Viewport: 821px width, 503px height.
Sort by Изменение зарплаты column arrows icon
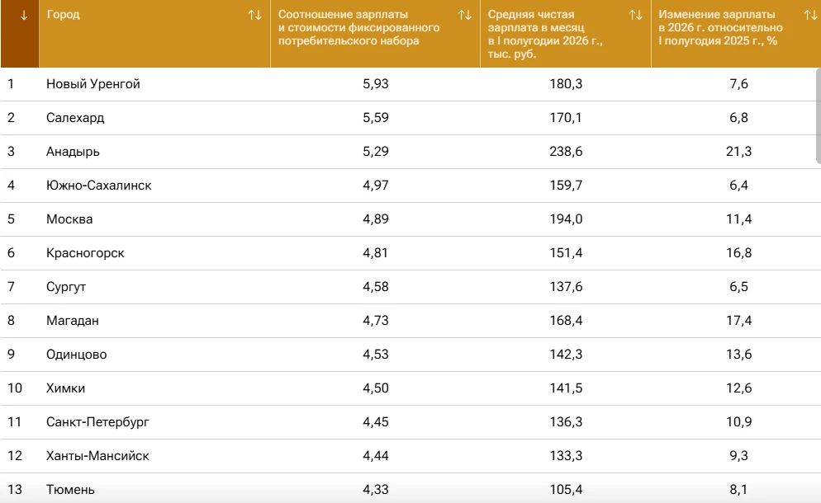pyautogui.click(x=810, y=15)
